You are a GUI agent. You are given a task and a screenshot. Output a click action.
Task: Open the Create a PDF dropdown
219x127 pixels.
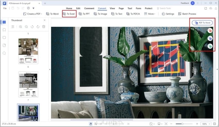32,14
